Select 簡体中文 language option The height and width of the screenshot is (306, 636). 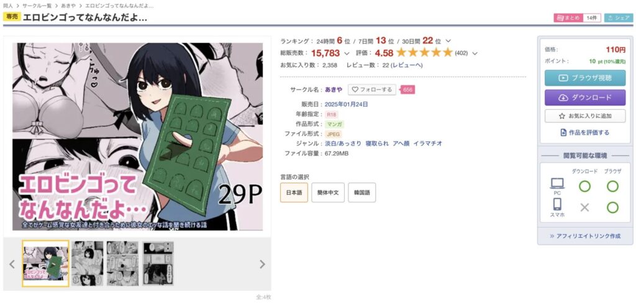click(328, 192)
